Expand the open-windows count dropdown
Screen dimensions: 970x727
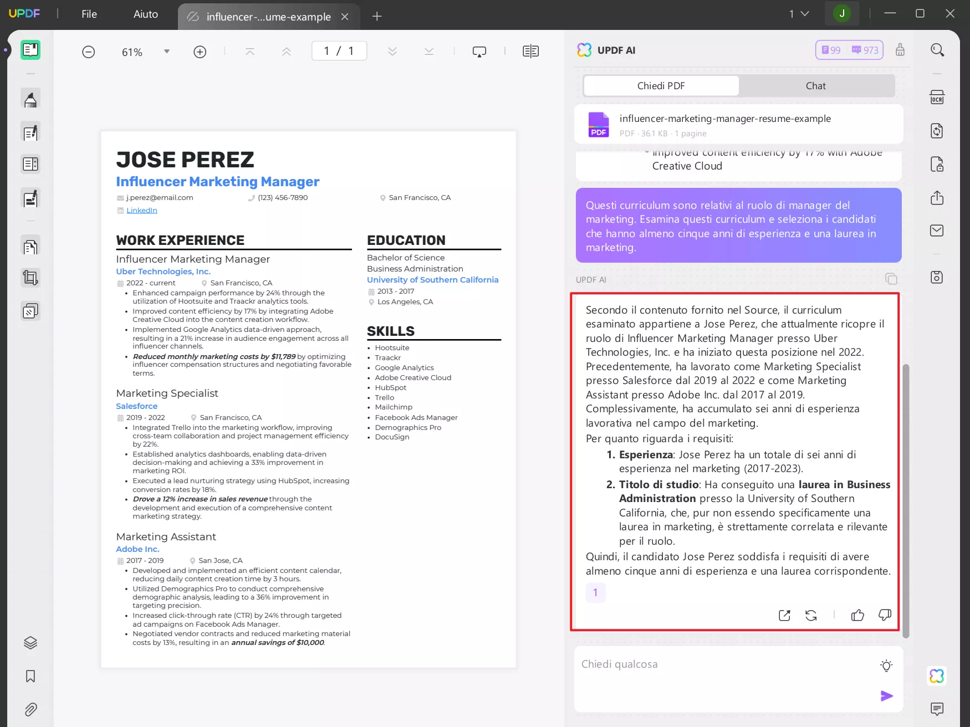(799, 14)
